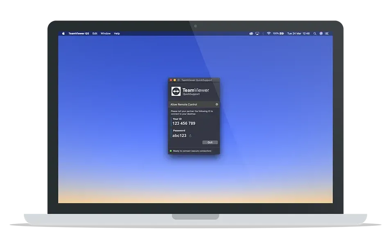Open Siri from the menu bar

pos(321,33)
